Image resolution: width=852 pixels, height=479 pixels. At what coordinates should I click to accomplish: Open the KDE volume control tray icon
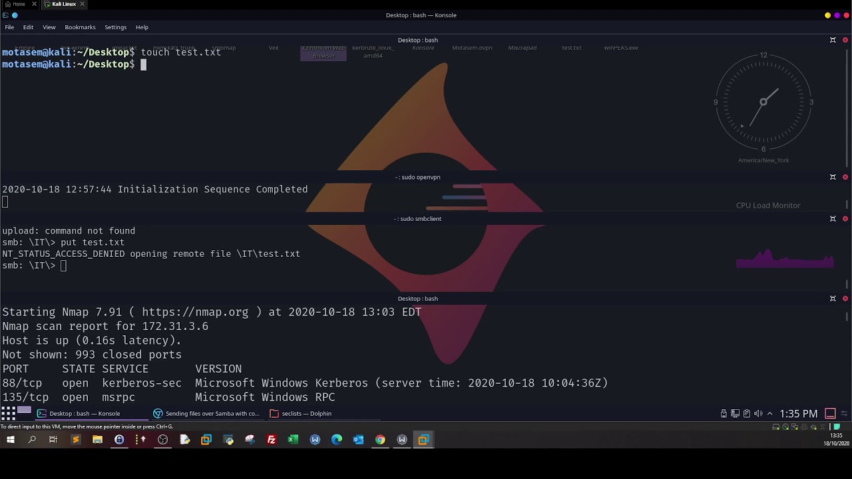tap(758, 413)
